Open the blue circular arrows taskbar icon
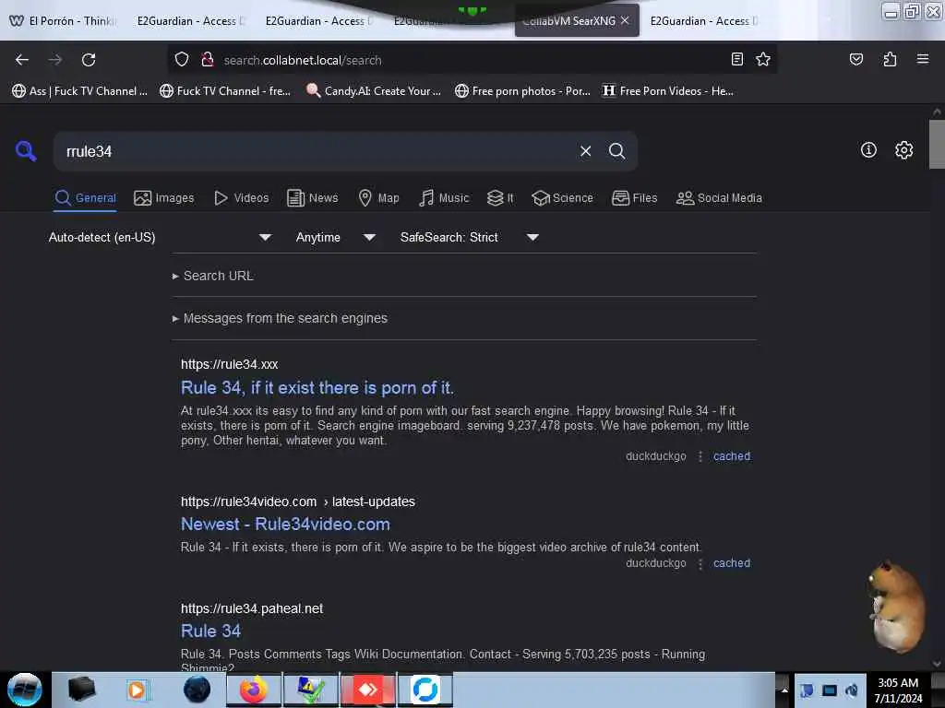 pos(425,690)
